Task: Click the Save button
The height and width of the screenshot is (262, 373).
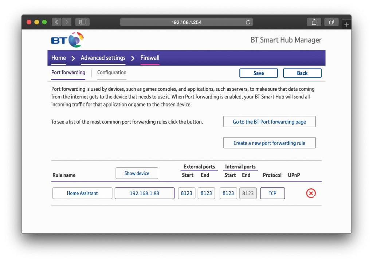Action: tap(259, 73)
